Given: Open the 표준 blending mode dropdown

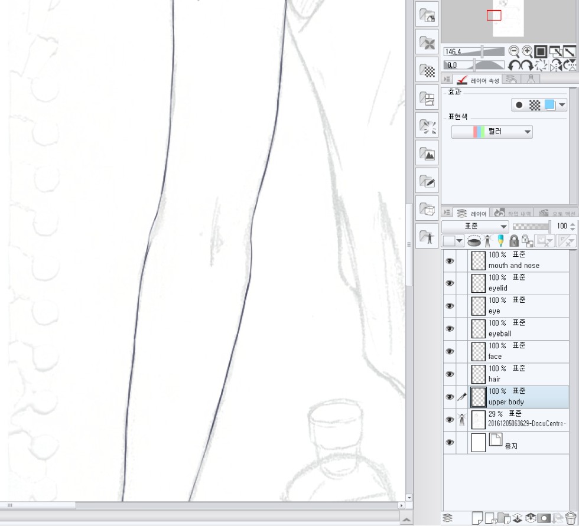Looking at the screenshot, I should coord(475,226).
